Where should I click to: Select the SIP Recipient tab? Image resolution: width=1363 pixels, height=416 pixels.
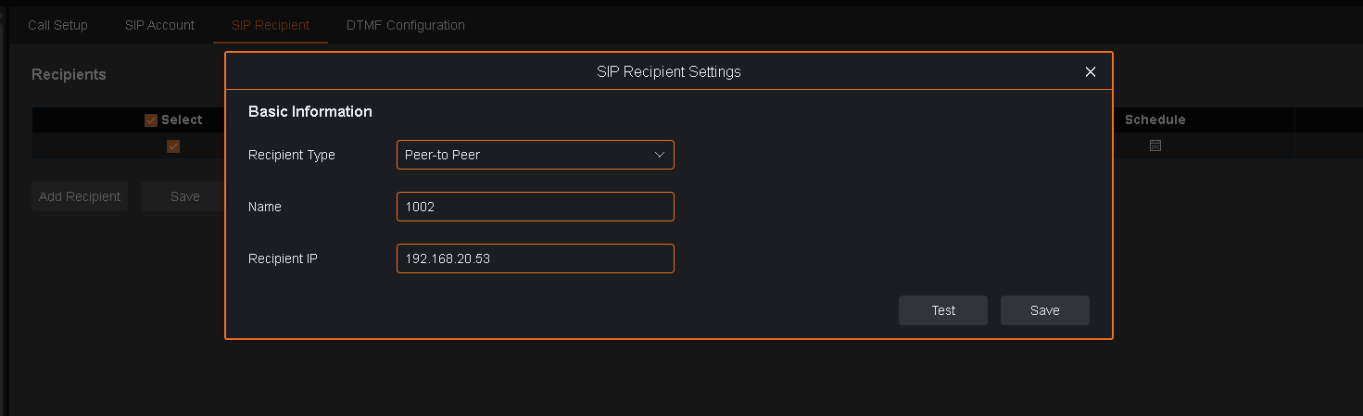[x=271, y=25]
